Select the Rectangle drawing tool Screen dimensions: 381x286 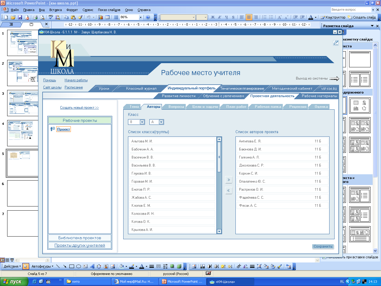pos(72,266)
